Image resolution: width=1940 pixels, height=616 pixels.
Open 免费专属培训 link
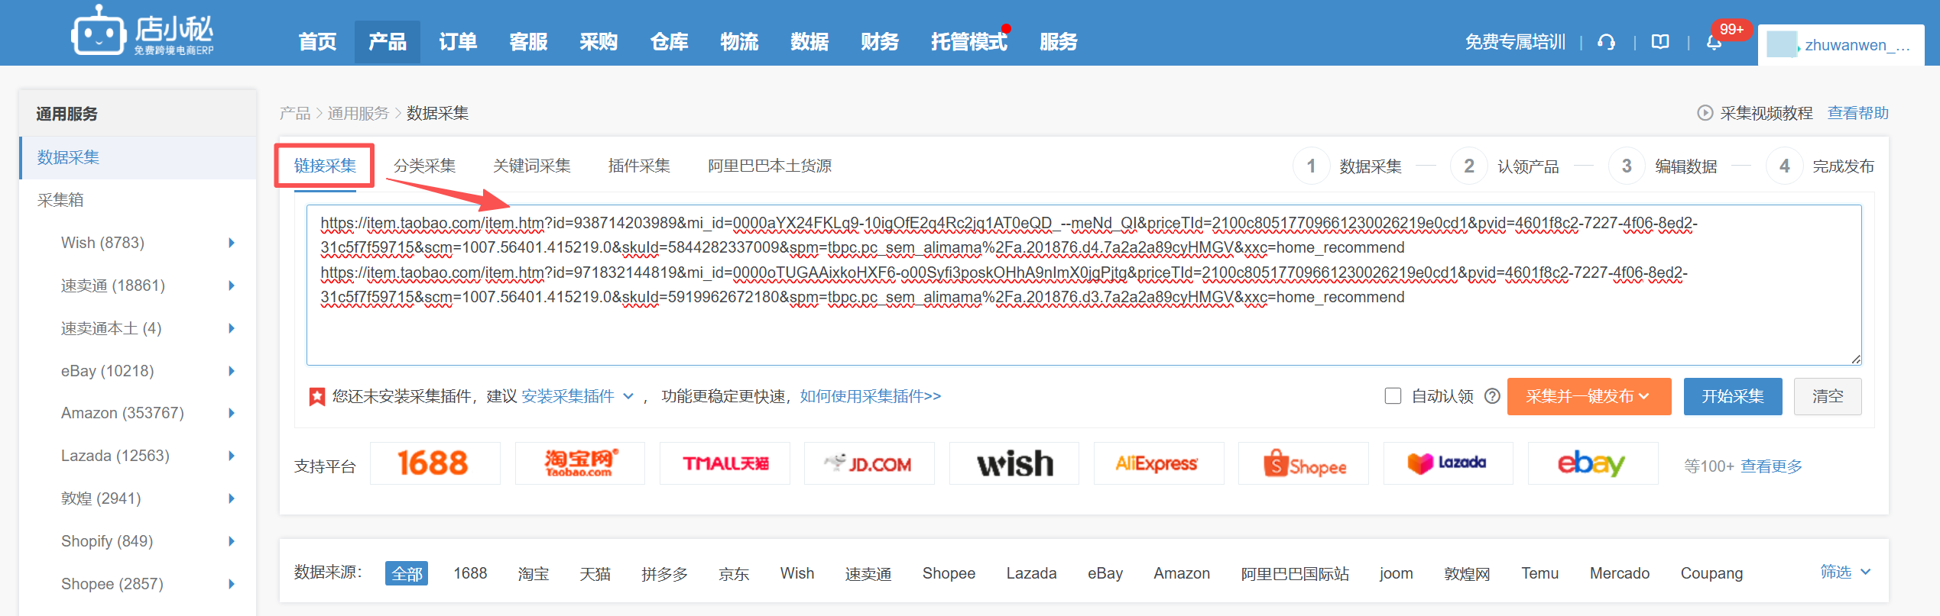pyautogui.click(x=1515, y=42)
